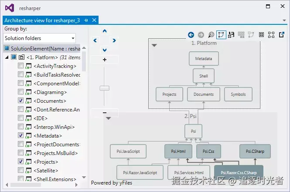
Task: Click the tree vertical scrollbar down arrow
Action: click(x=84, y=177)
